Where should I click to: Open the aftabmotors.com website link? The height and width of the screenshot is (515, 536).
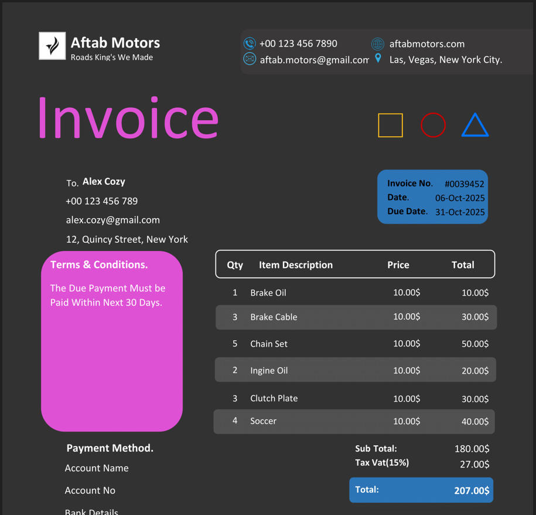click(426, 44)
